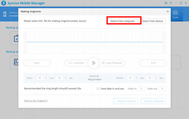Toggle Tone fade in and out checkbox
Image resolution: width=189 pixels, height=119 pixels.
point(98,89)
